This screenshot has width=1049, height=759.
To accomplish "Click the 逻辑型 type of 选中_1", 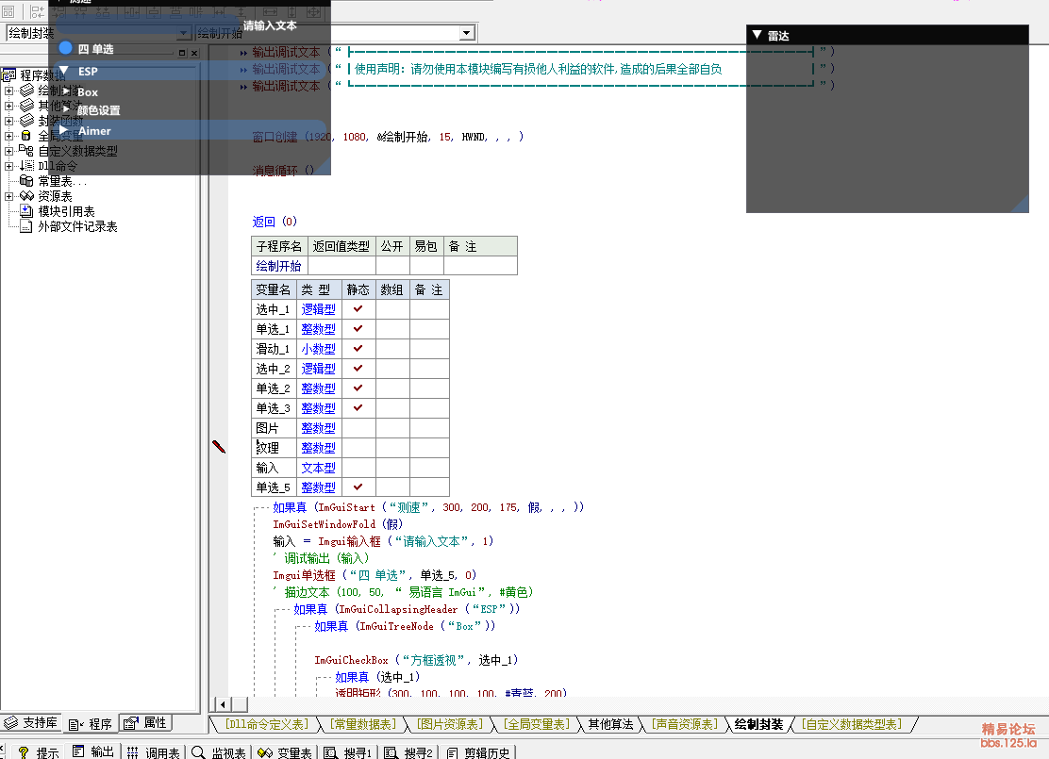I will point(319,309).
